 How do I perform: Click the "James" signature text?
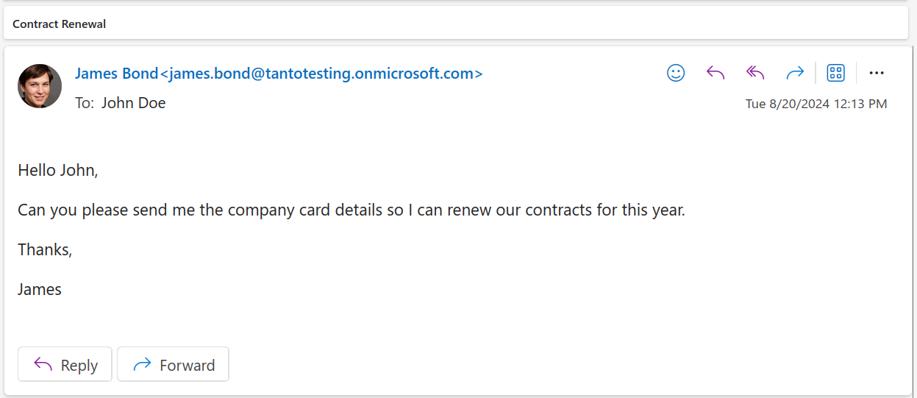click(x=40, y=289)
